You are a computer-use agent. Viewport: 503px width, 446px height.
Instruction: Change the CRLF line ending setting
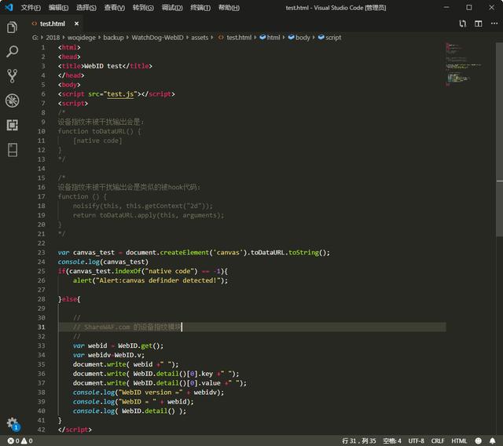[x=438, y=441]
